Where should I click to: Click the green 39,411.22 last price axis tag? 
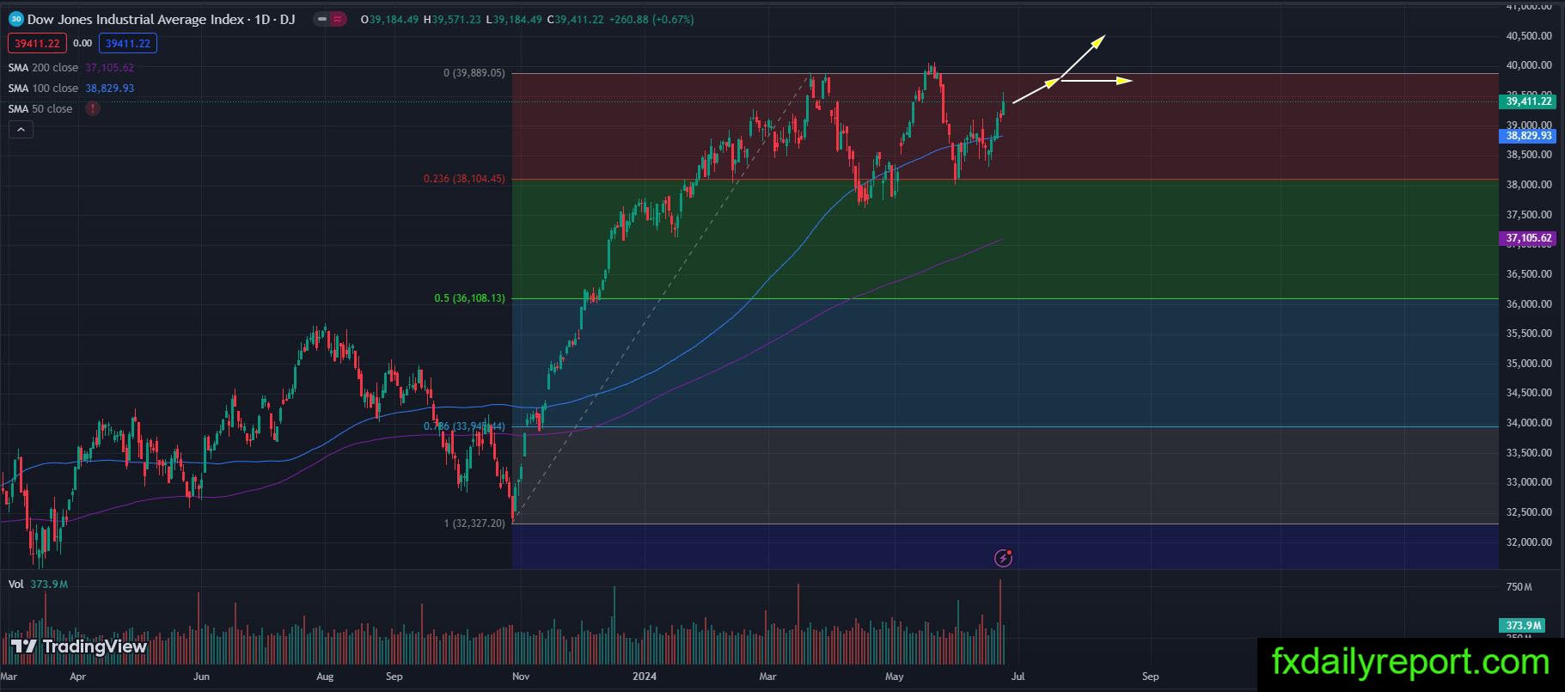coord(1529,101)
